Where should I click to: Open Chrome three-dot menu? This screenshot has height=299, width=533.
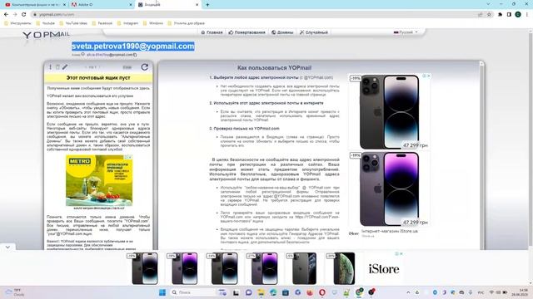(x=527, y=15)
